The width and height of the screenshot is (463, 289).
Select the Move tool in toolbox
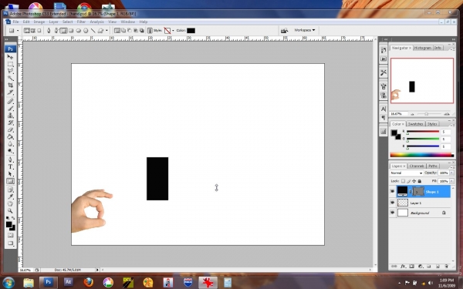click(10, 56)
